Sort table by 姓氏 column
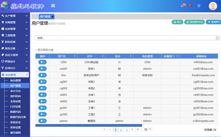The image size is (221, 137). click(x=131, y=56)
